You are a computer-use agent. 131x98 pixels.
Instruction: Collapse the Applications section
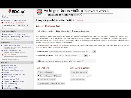(32, 63)
